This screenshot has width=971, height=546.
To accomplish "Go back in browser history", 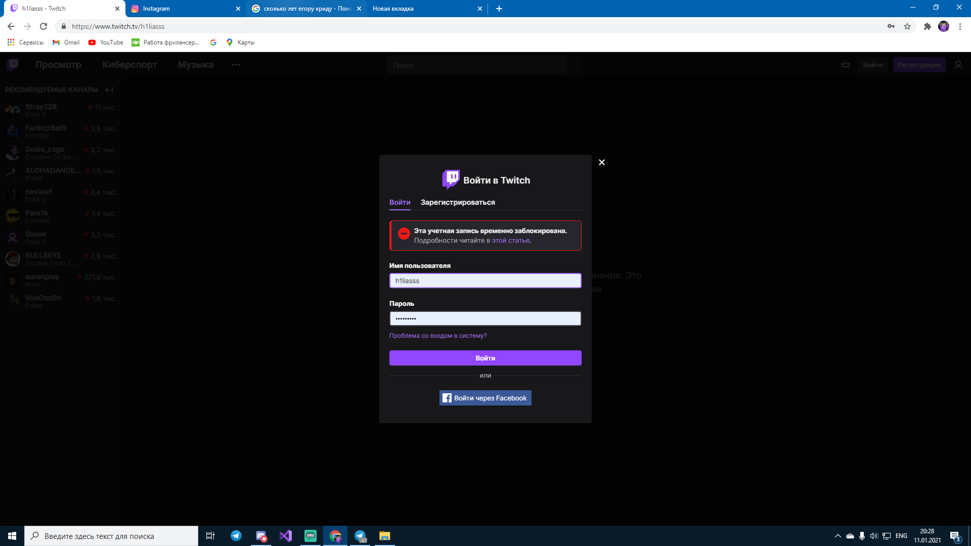I will pyautogui.click(x=11, y=26).
